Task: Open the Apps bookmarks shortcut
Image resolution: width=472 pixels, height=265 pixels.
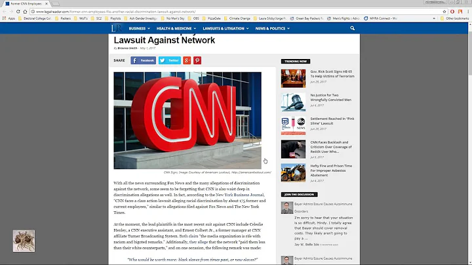Action: (9, 18)
